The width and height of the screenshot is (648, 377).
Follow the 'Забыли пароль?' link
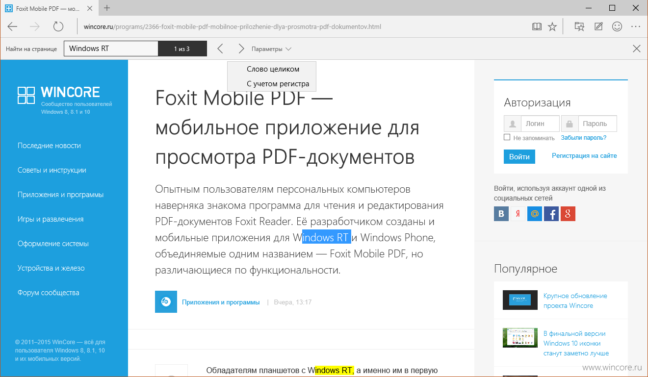click(x=584, y=138)
